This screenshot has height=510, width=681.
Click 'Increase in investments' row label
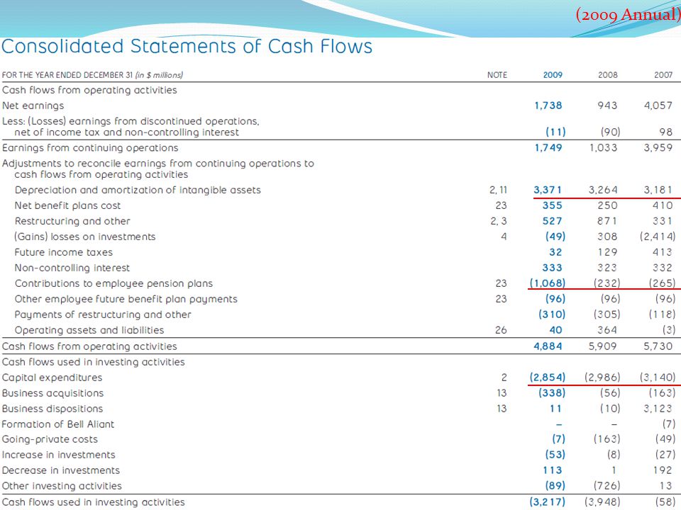(59, 455)
